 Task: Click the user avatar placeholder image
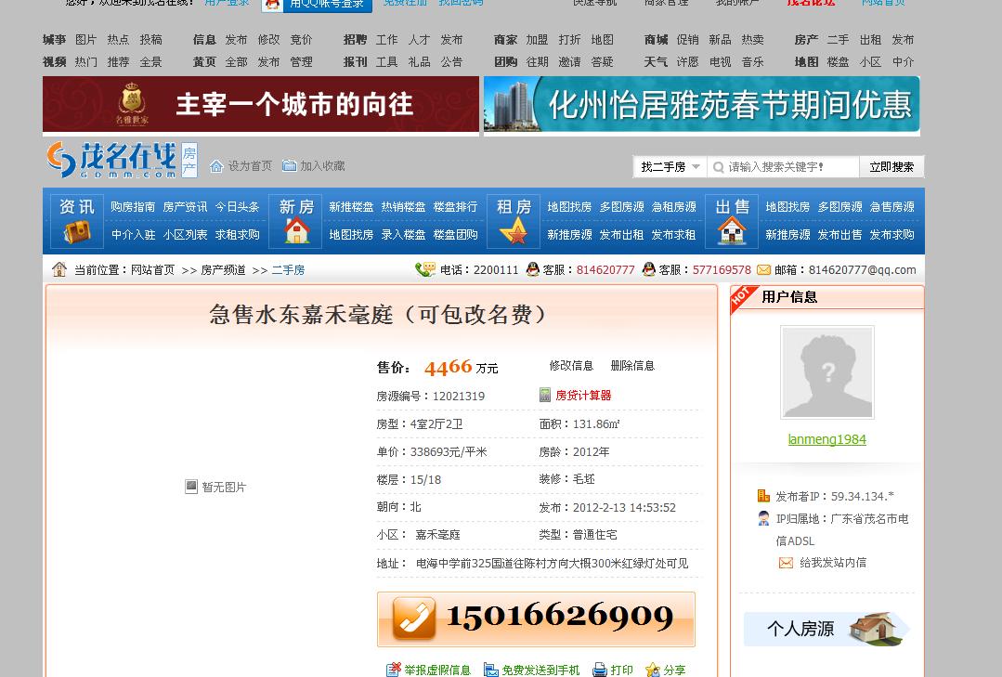(827, 372)
